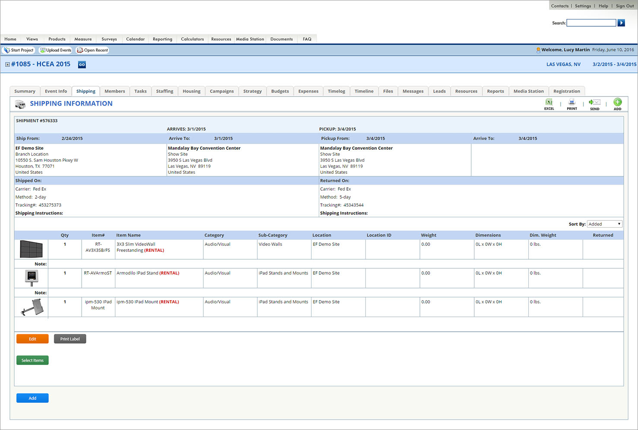Switch to the Registration tab
This screenshot has width=638, height=430.
[567, 91]
